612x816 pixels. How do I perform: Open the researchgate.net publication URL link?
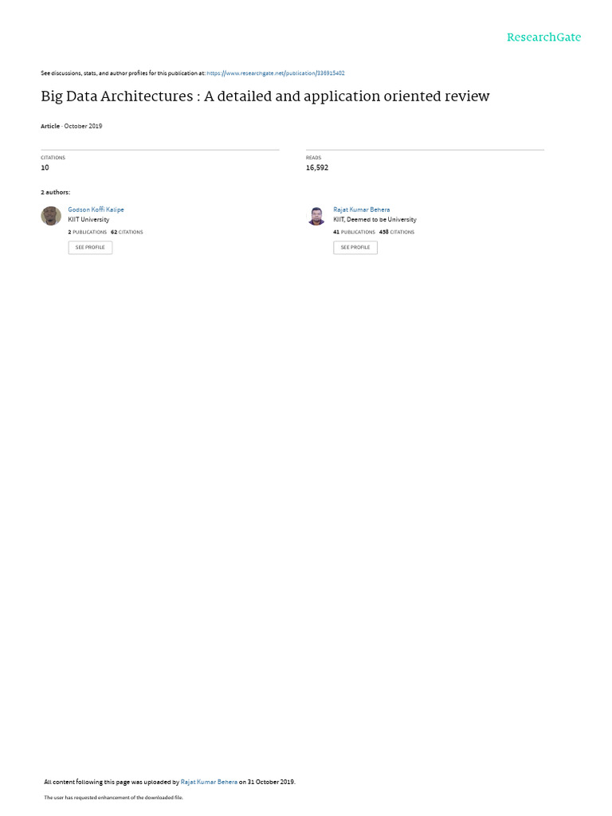pos(275,73)
